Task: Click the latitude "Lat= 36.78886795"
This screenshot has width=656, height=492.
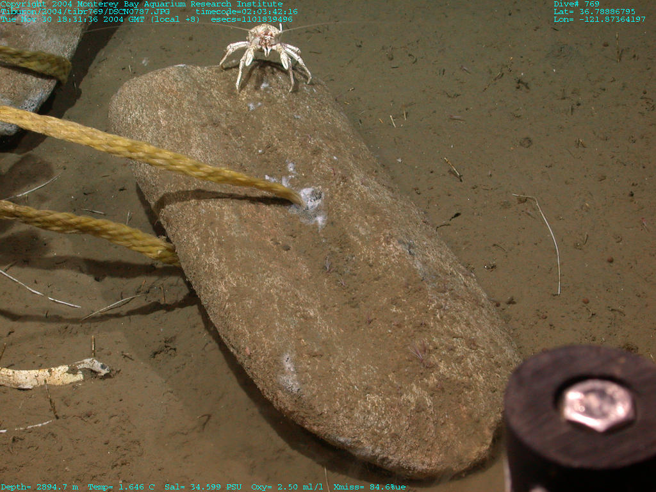Action: pyautogui.click(x=594, y=12)
